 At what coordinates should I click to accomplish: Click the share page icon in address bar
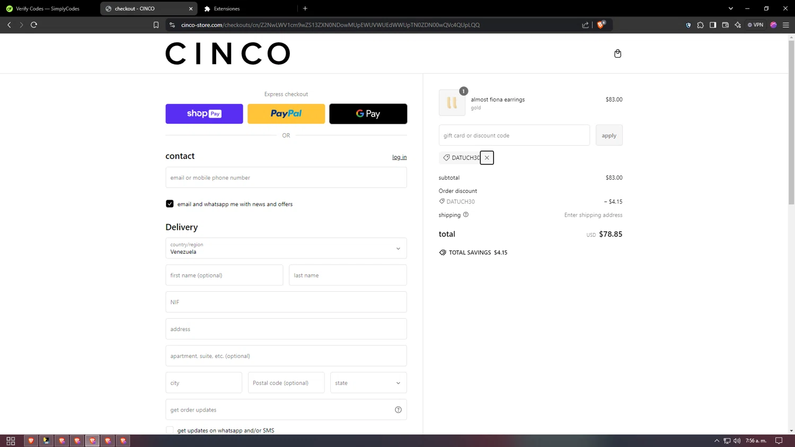click(585, 25)
